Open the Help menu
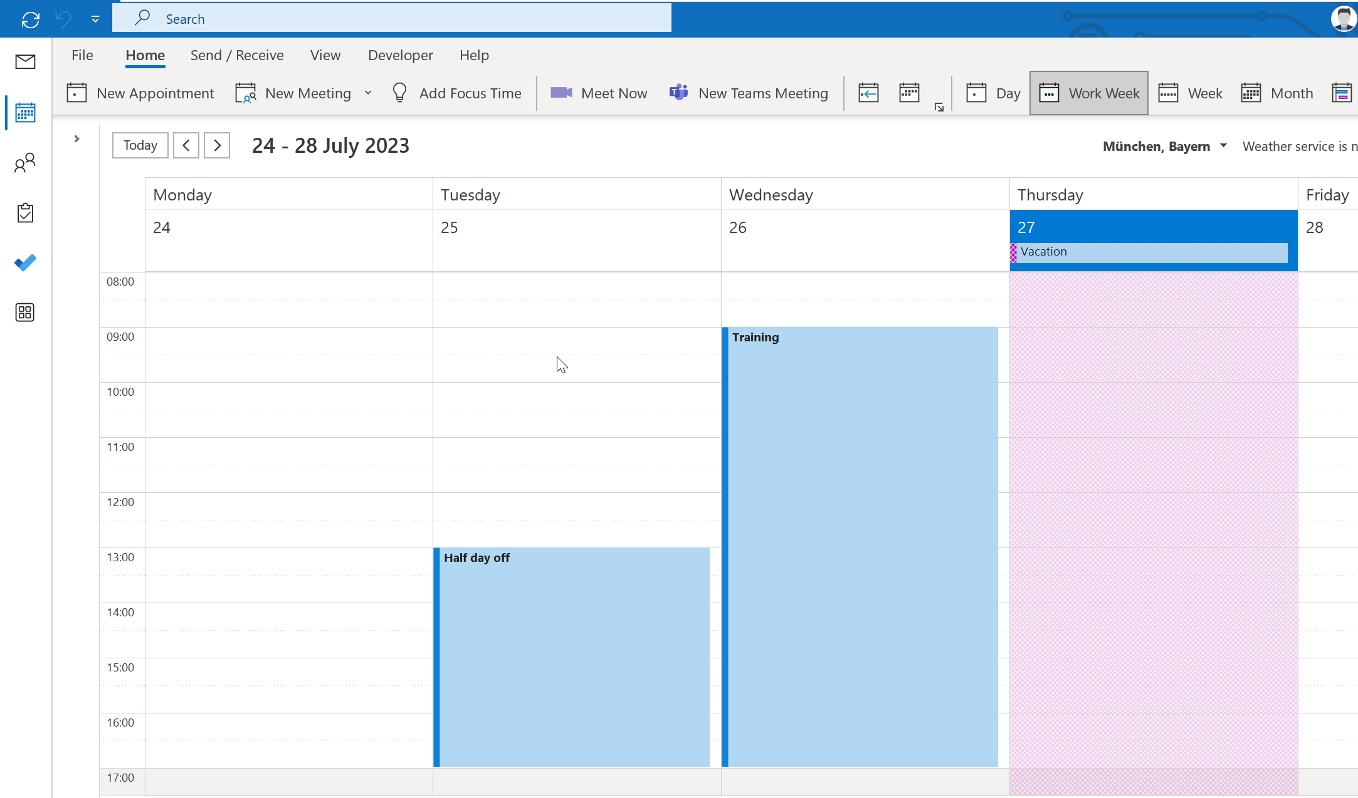This screenshot has width=1358, height=798. click(x=473, y=54)
